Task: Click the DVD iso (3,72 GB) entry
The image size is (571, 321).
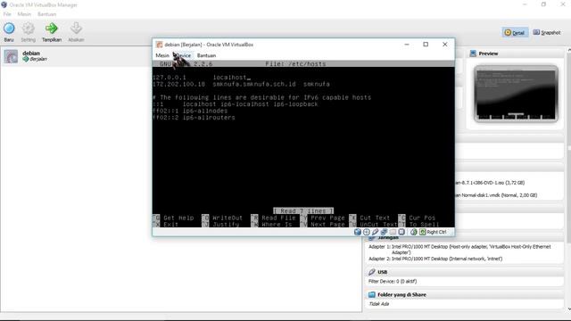Action: click(x=490, y=183)
